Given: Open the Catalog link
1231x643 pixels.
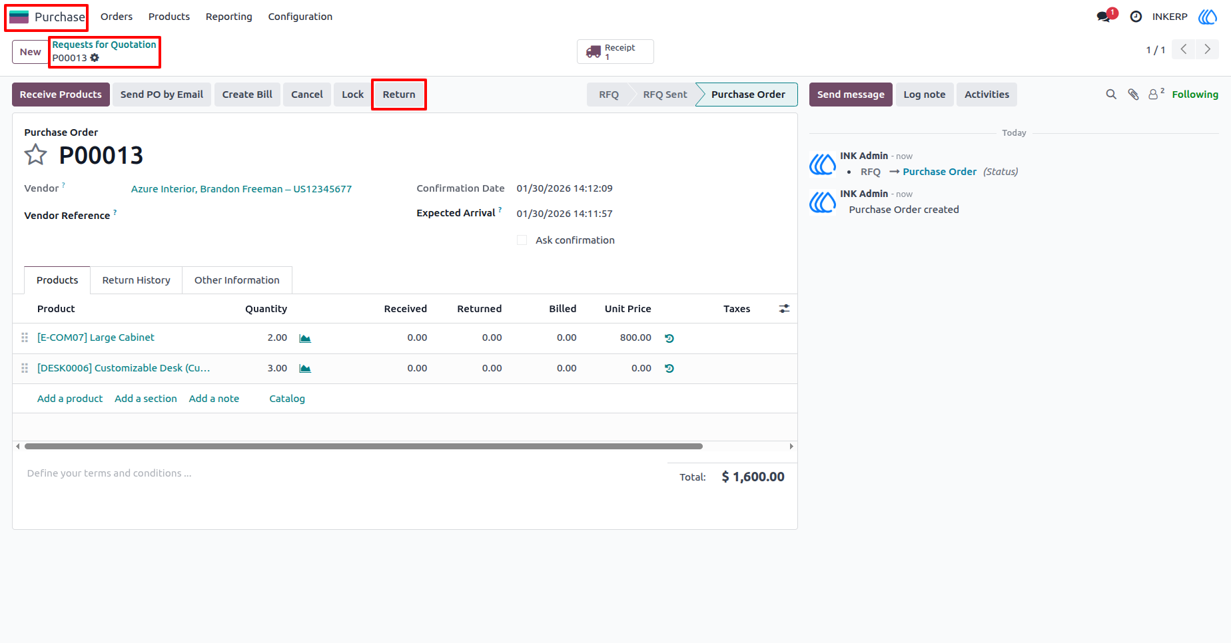Looking at the screenshot, I should 287,399.
